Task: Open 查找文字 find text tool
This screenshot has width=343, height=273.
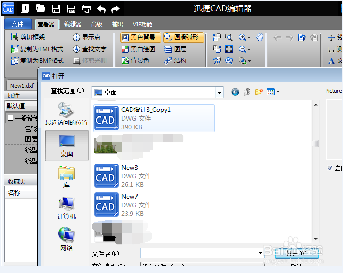Action: coord(89,49)
